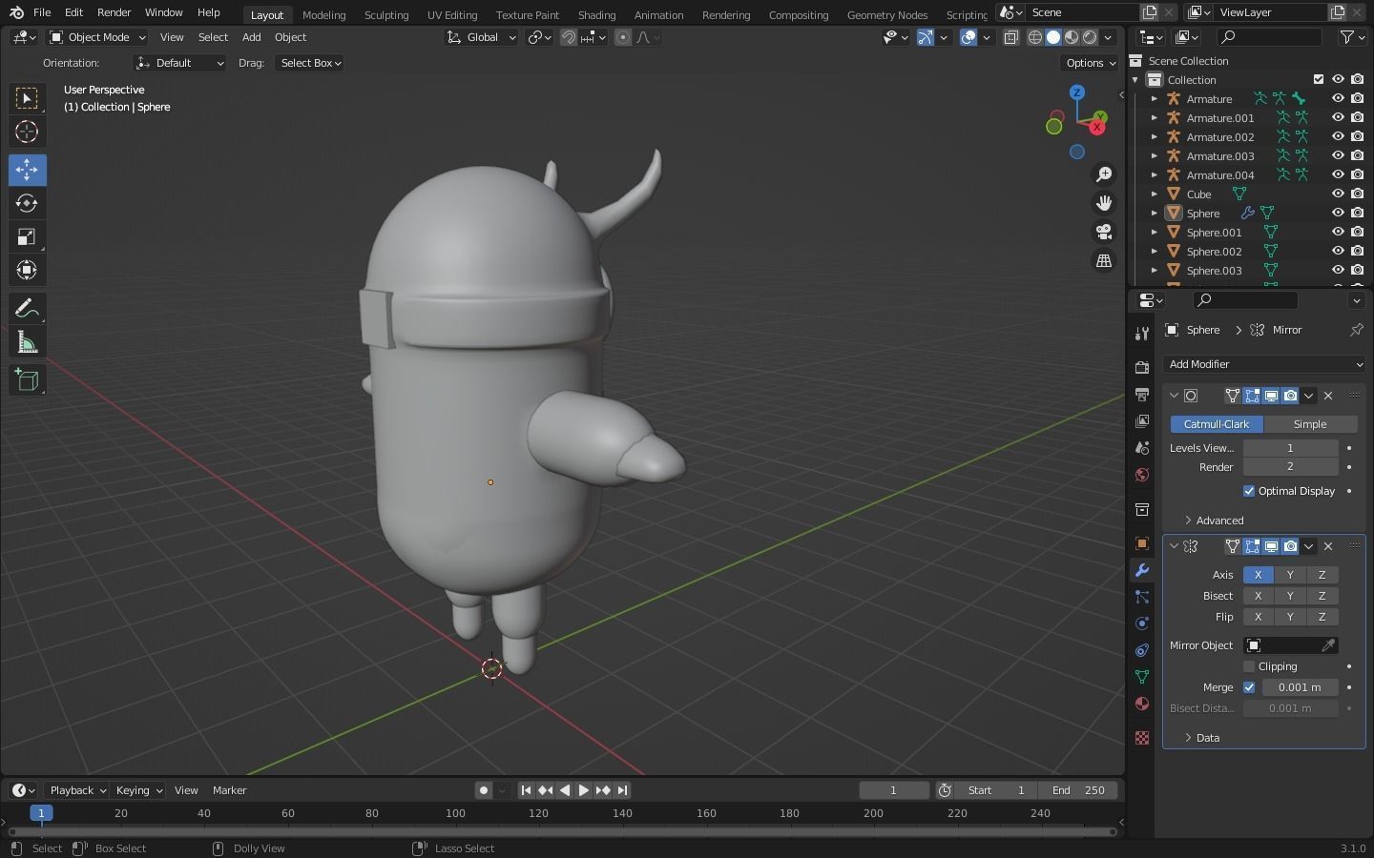Screen dimensions: 1374x858
Task: Select the Add Cube tool
Action: [x=27, y=380]
